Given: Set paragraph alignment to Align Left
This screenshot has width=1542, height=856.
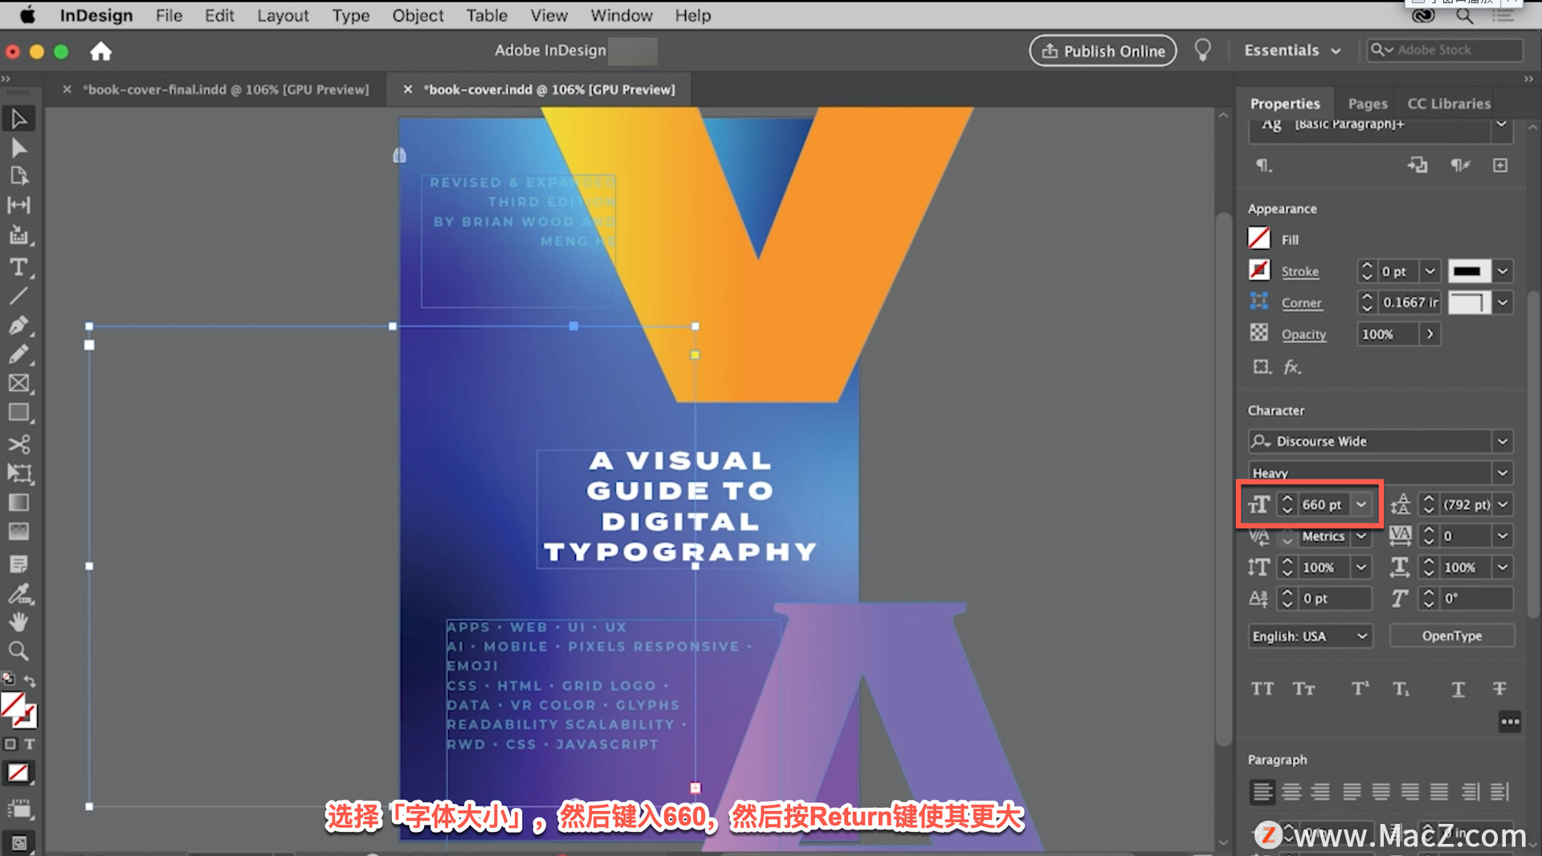Looking at the screenshot, I should [1263, 792].
